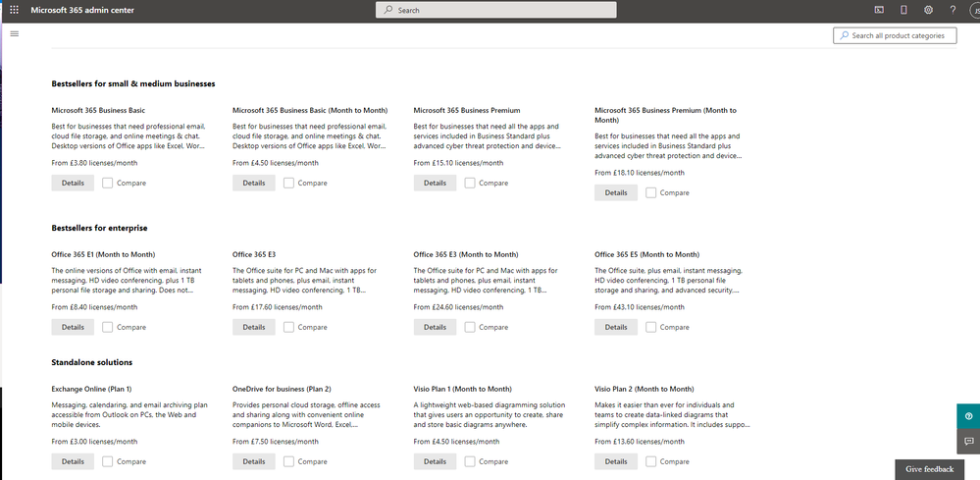The image size is (980, 480).
Task: Tick Compare for Business Basic (Month to Month)
Action: pos(288,184)
